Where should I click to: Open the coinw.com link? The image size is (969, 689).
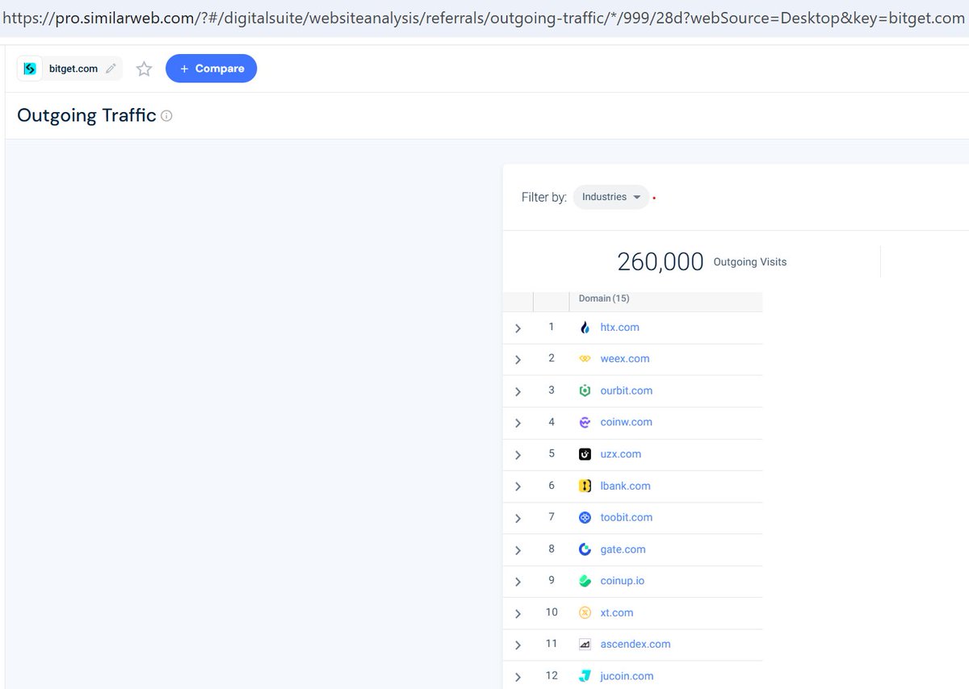(626, 422)
